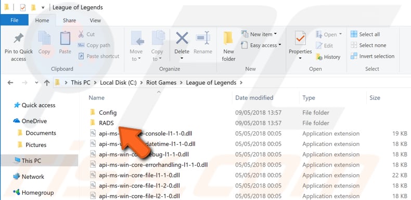411x200 pixels.
Task: Select the RADS folder
Action: tap(106, 123)
